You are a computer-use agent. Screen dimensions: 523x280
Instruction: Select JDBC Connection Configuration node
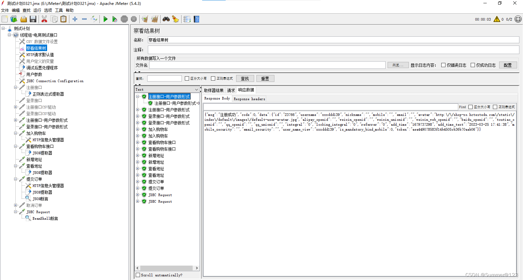pos(55,81)
